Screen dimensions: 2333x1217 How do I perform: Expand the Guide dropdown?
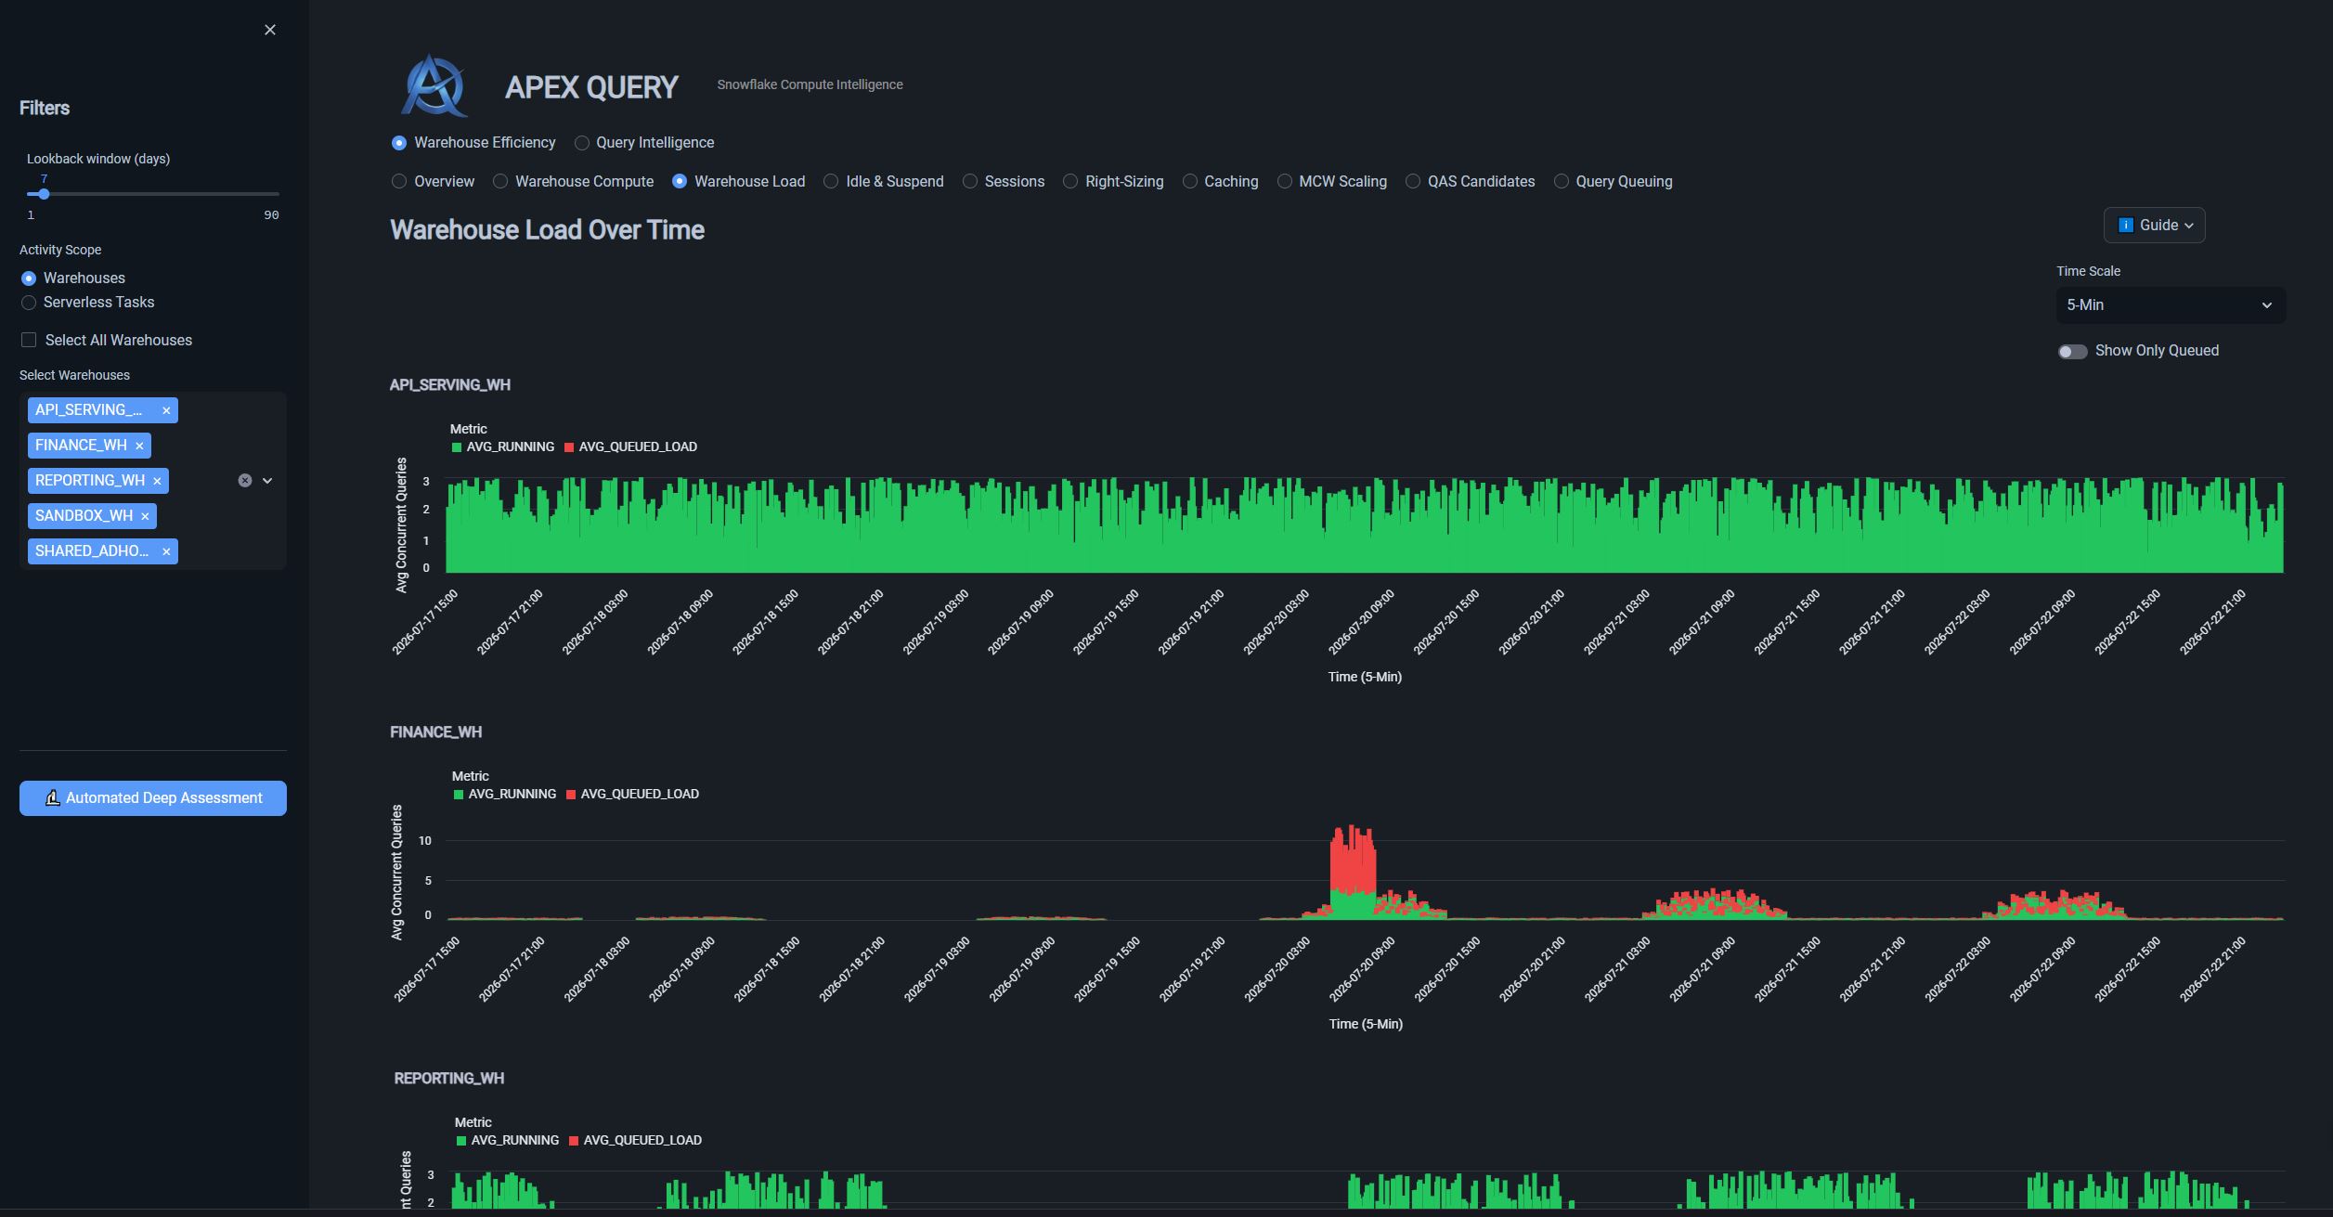2154,226
